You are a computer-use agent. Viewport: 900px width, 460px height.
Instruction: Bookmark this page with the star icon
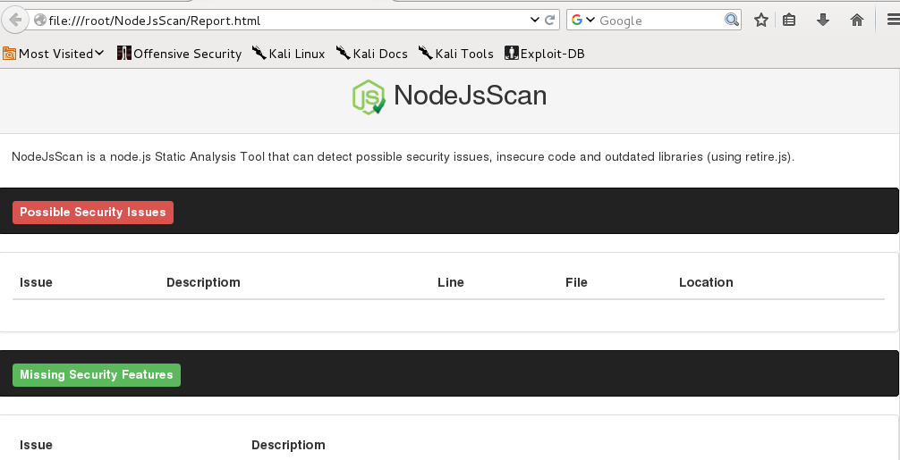coord(761,20)
